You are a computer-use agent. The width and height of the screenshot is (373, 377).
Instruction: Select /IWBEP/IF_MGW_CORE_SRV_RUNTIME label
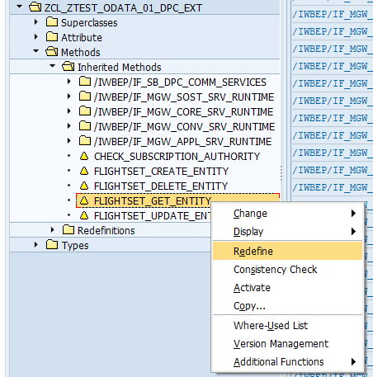(x=183, y=112)
